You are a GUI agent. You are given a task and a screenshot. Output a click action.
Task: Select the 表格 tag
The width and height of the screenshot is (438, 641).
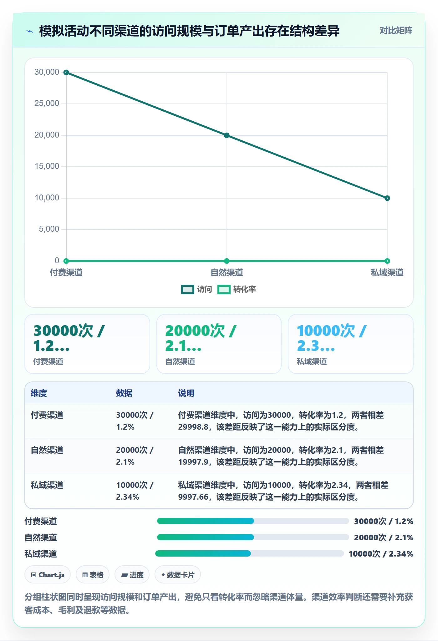93,575
